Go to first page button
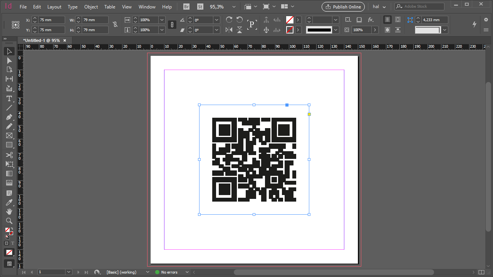The height and width of the screenshot is (277, 493). 24,272
